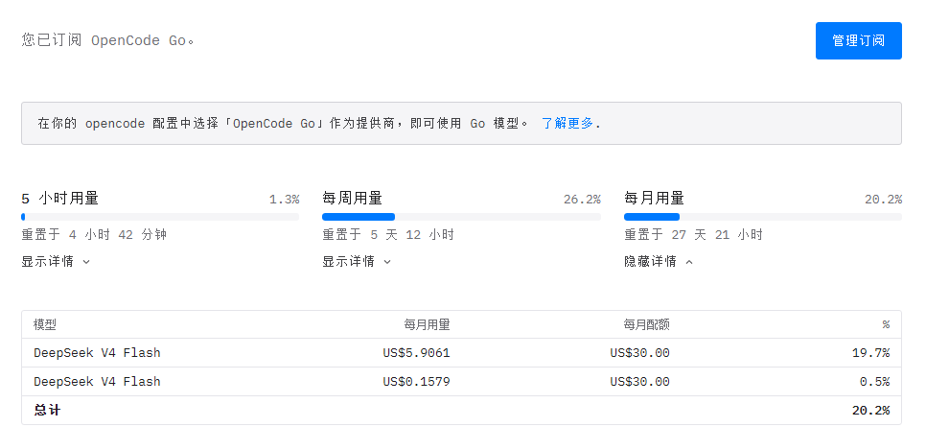Click the 0.5% percentage cell
Image resolution: width=926 pixels, height=427 pixels.
pos(874,382)
